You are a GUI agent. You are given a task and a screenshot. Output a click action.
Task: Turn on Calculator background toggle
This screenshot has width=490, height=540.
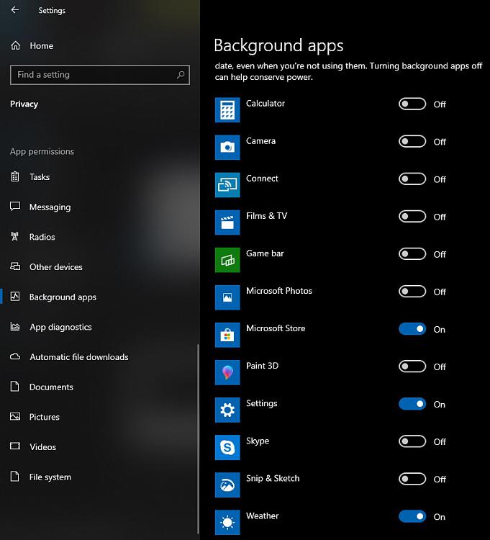coord(412,104)
